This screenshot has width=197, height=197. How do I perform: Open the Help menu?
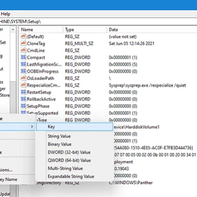(x=6, y=14)
